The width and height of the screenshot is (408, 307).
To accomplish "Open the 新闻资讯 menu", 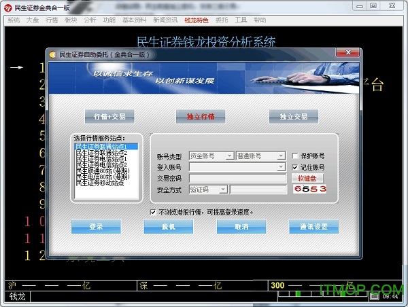I will (165, 20).
